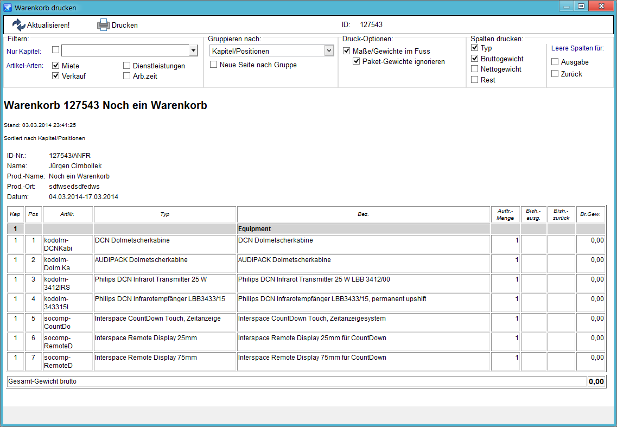Click the app icon in the title bar
Screen dimensions: 617x427
click(8, 8)
